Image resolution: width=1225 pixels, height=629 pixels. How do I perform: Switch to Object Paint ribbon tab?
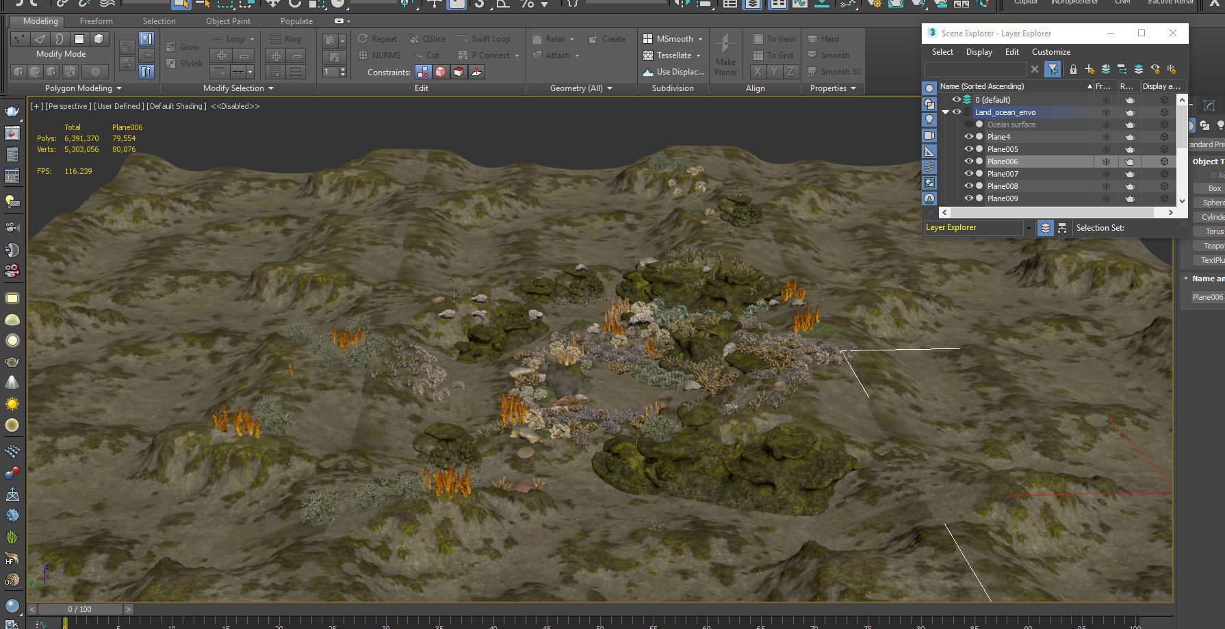pyautogui.click(x=228, y=21)
